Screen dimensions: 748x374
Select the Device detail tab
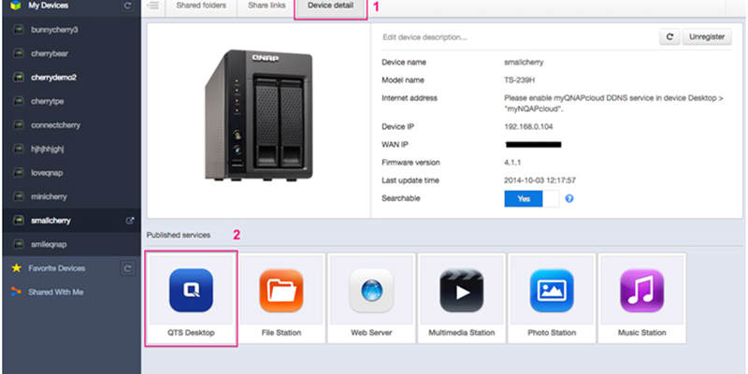click(x=331, y=7)
